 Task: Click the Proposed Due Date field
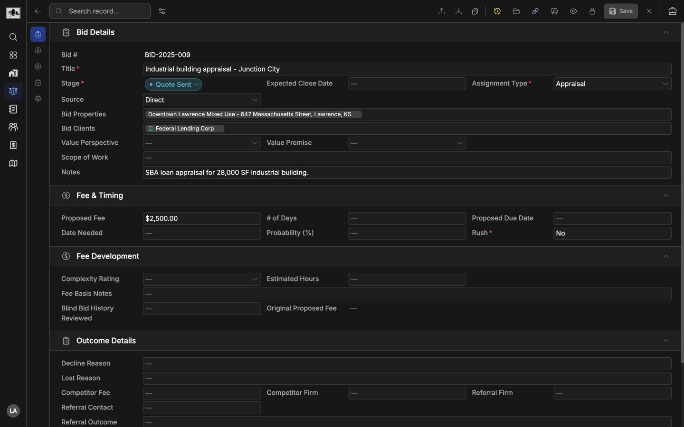[613, 219]
